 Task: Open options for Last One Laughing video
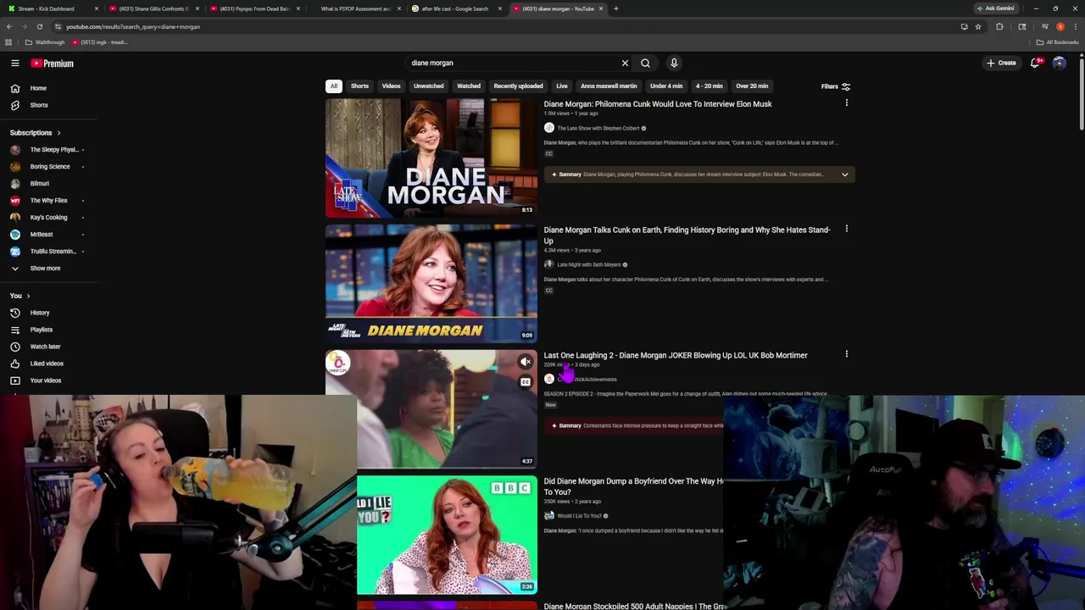pyautogui.click(x=846, y=354)
